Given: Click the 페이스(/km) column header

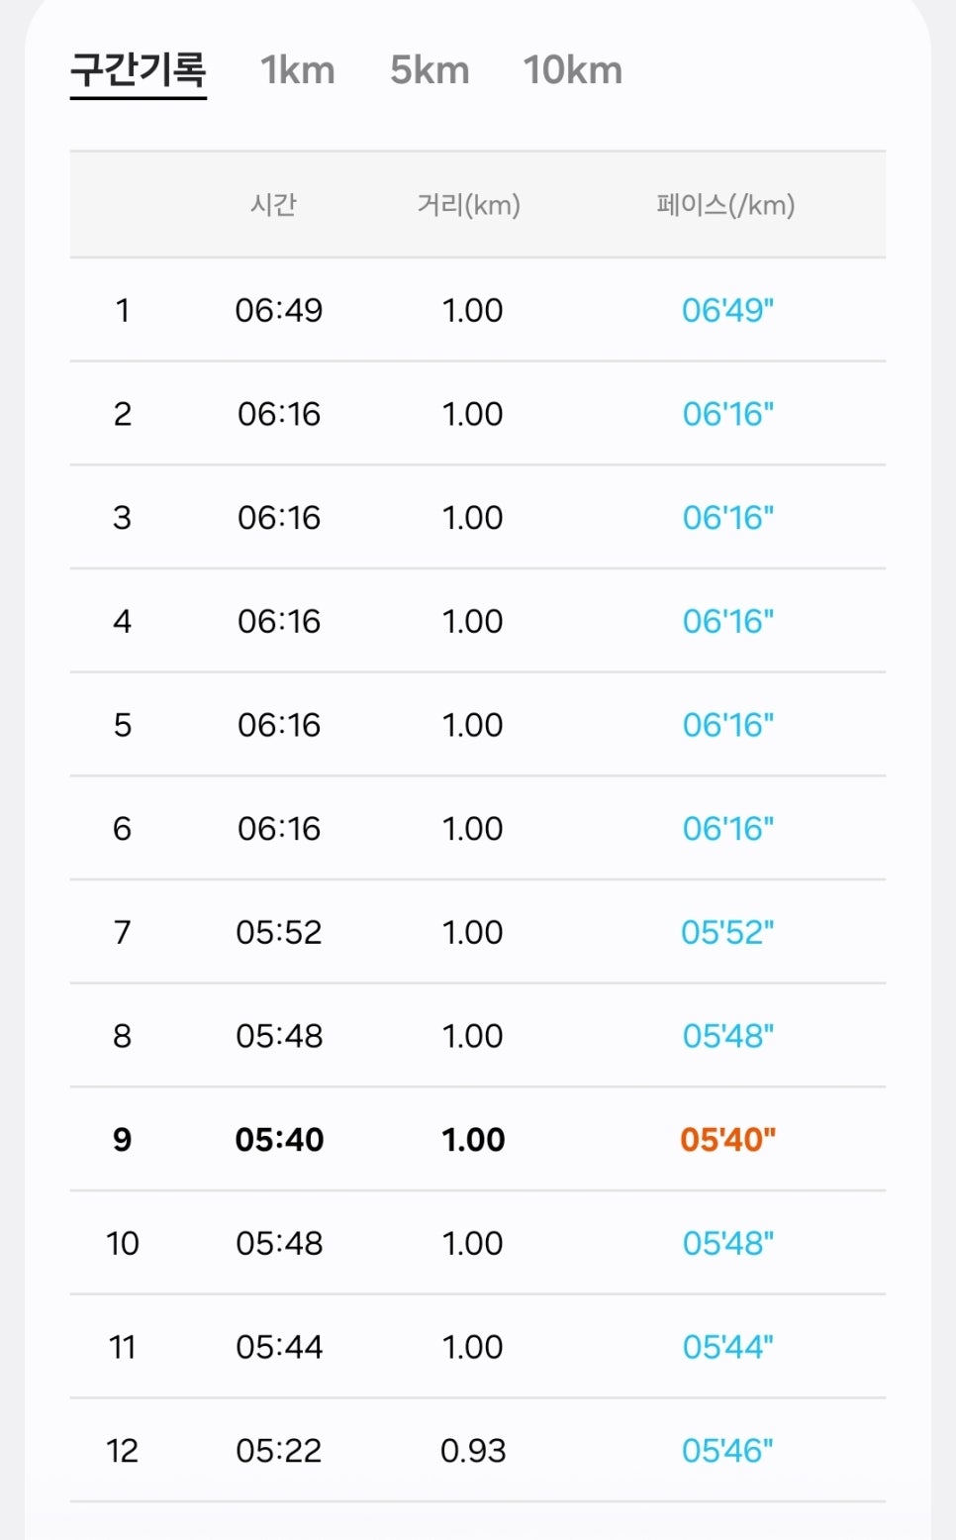Looking at the screenshot, I should point(725,205).
